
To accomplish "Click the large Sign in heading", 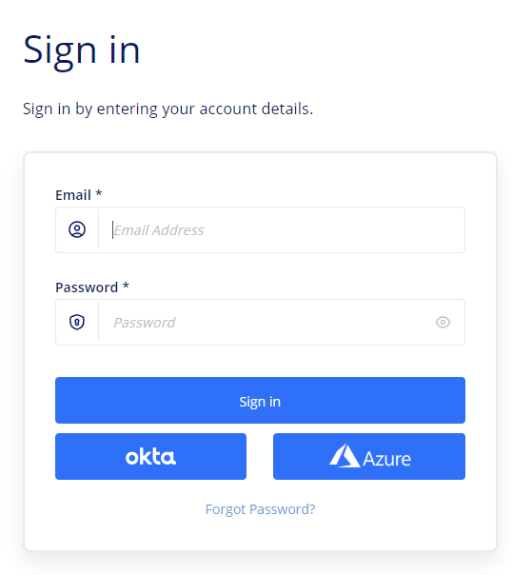I will (82, 50).
